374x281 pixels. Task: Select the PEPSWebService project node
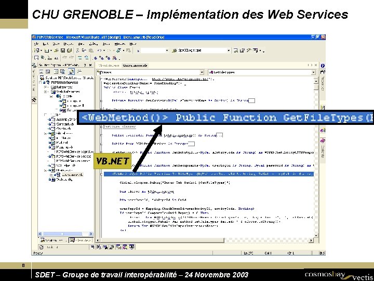tap(64, 82)
